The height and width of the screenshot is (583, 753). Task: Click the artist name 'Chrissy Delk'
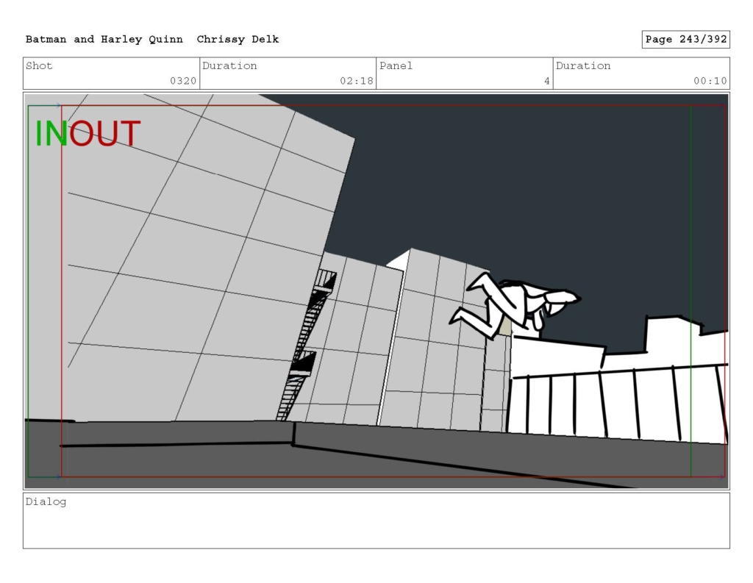pyautogui.click(x=238, y=40)
